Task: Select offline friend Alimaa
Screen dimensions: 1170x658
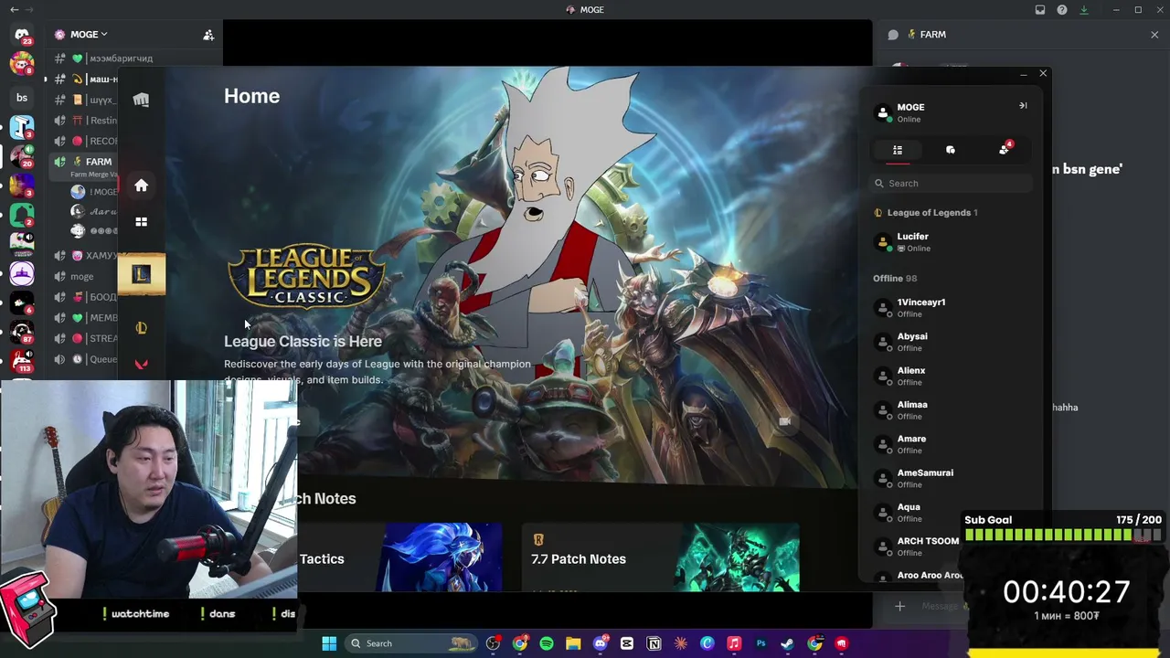Action: point(951,410)
